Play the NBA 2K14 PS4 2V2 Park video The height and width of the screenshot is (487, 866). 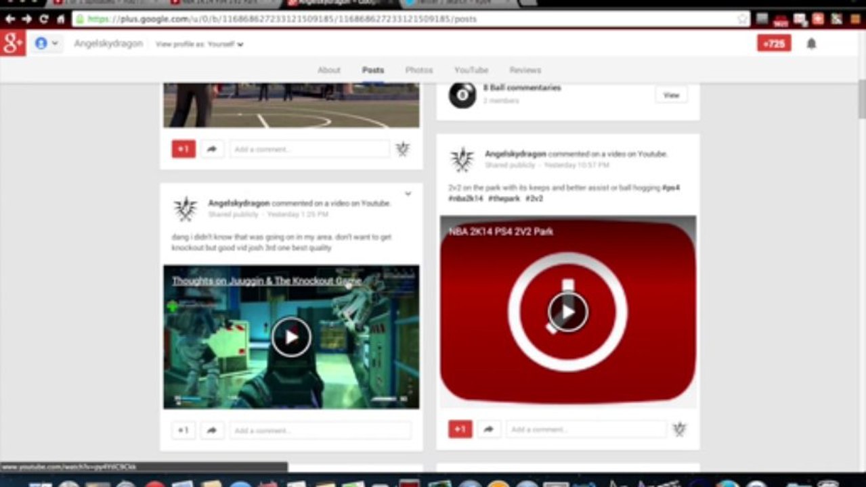coord(567,311)
